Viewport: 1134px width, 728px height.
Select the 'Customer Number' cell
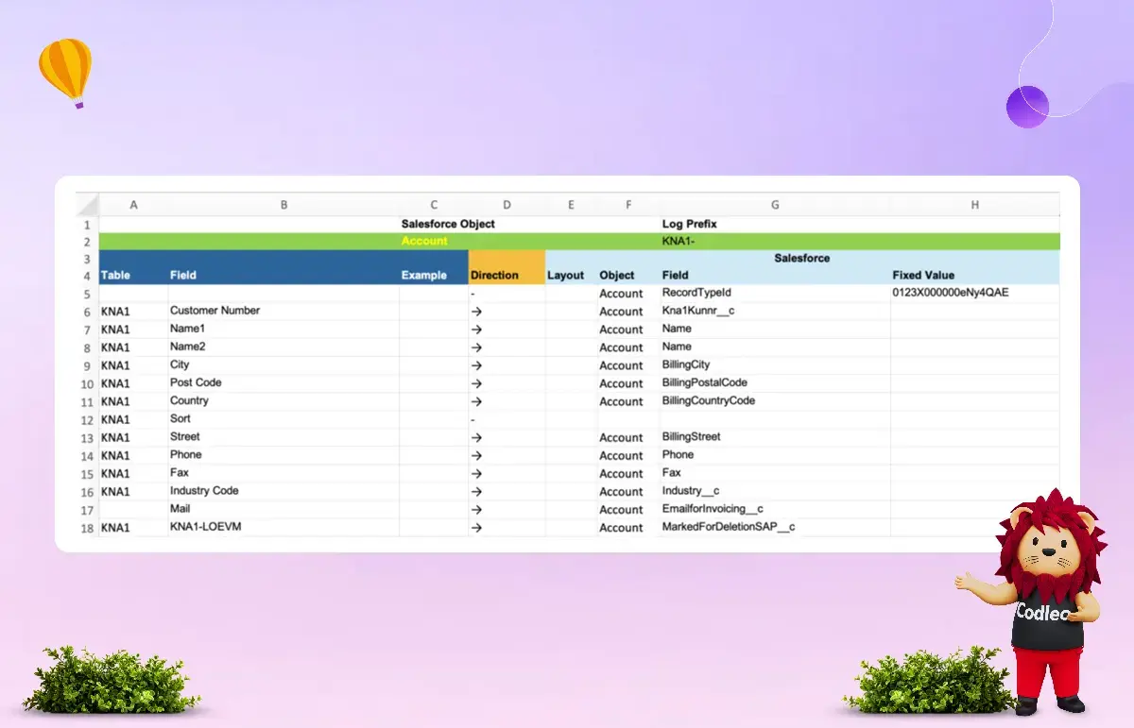[x=283, y=312]
